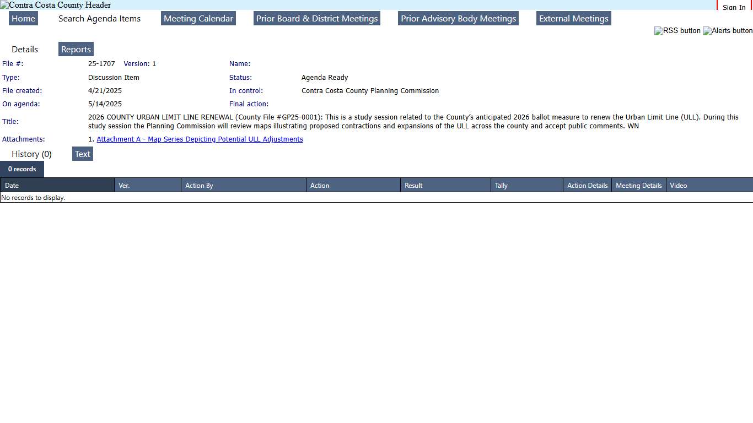The width and height of the screenshot is (753, 423).
Task: Open Prior Board & District Meetings
Action: click(x=317, y=19)
